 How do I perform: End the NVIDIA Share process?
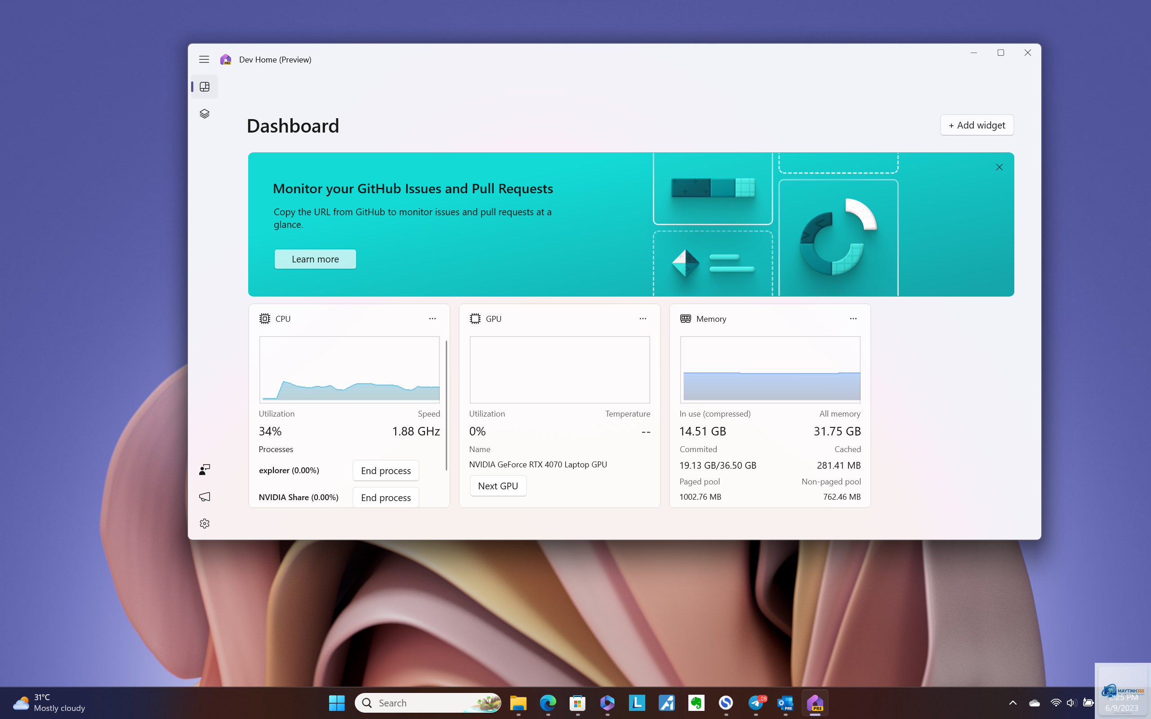386,497
